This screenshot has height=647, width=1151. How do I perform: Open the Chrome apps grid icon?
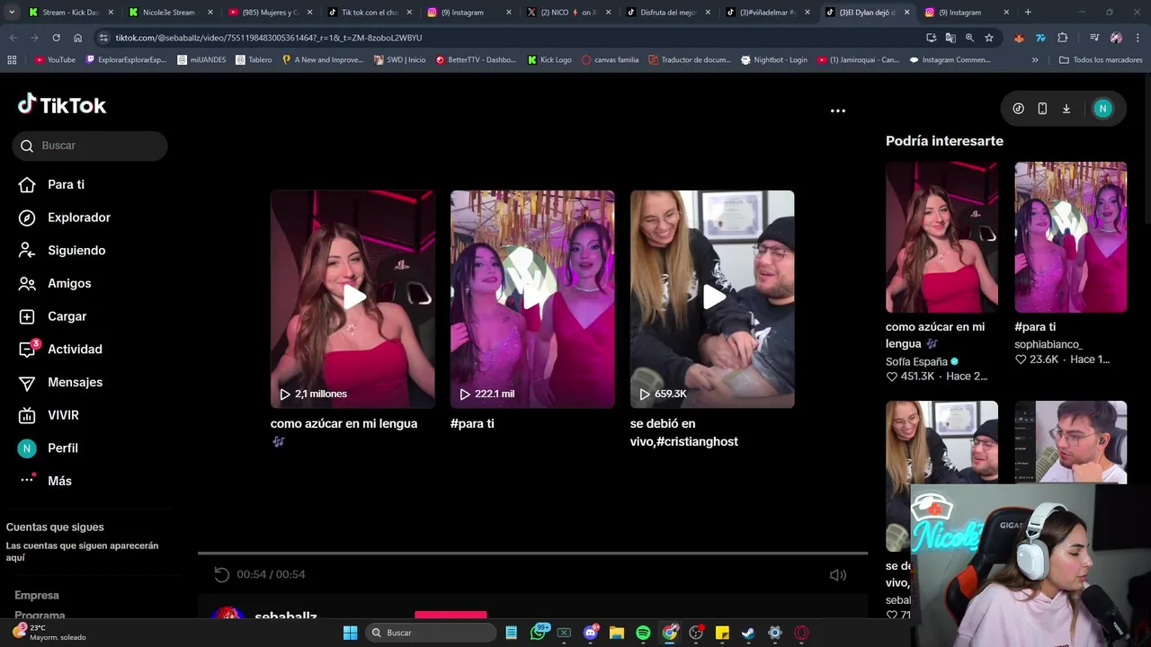pyautogui.click(x=12, y=60)
